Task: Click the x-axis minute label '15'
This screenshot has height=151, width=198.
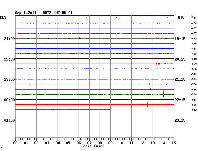Action: 174,143
